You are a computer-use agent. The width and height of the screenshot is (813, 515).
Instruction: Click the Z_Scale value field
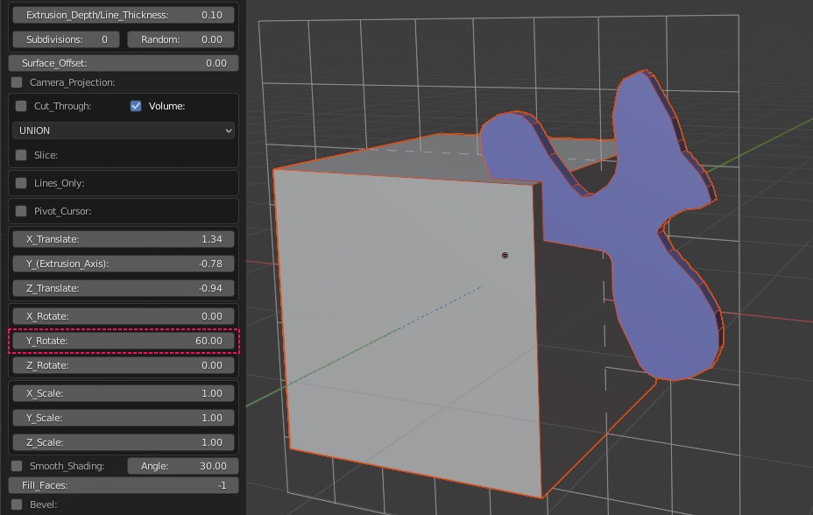click(124, 442)
